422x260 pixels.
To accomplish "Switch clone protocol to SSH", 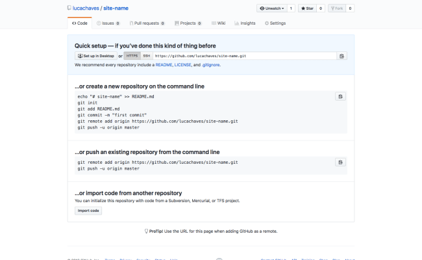I will (147, 56).
